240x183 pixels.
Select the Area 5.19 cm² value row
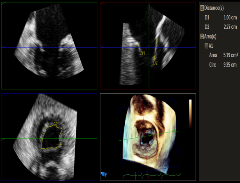point(224,55)
